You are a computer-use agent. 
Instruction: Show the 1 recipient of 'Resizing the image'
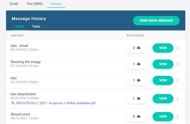click(x=137, y=64)
